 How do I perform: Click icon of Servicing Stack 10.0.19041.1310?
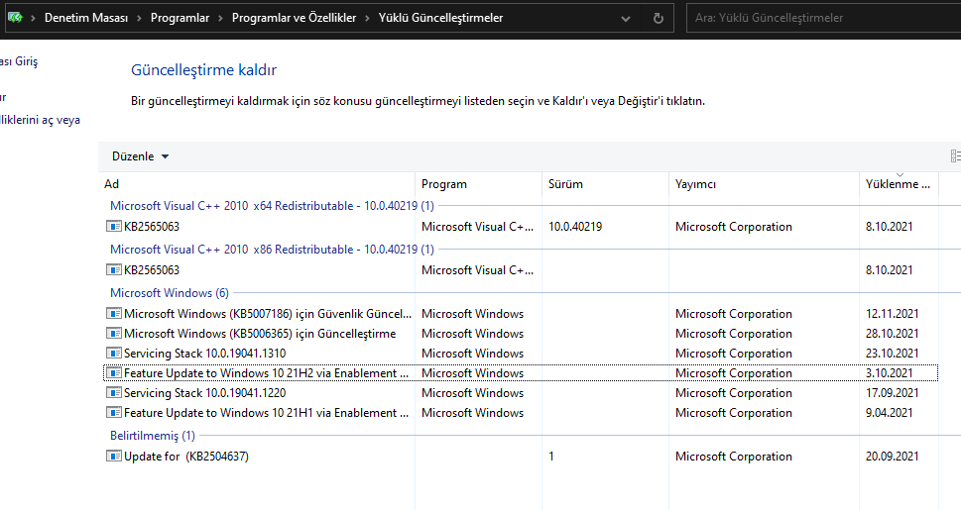click(113, 354)
